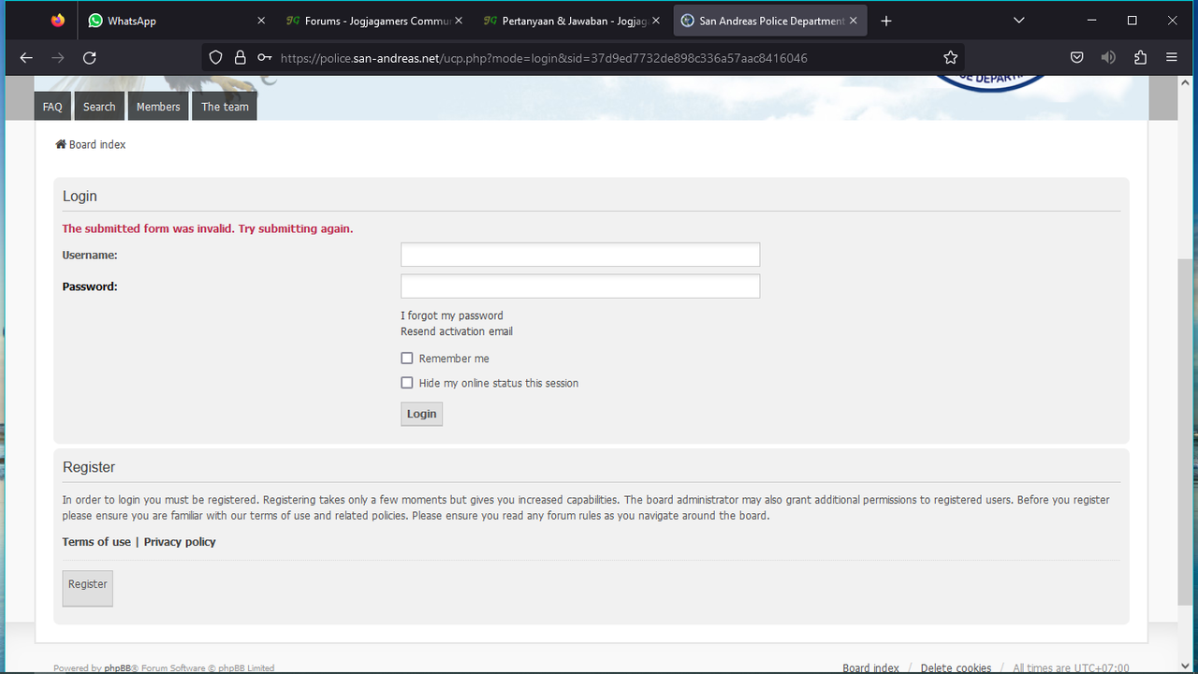Open the FAQ navigation item
1198x674 pixels.
[52, 107]
